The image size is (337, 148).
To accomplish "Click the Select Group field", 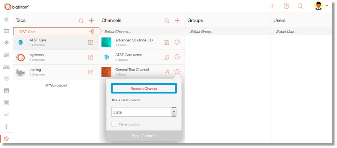I will tap(227, 32).
